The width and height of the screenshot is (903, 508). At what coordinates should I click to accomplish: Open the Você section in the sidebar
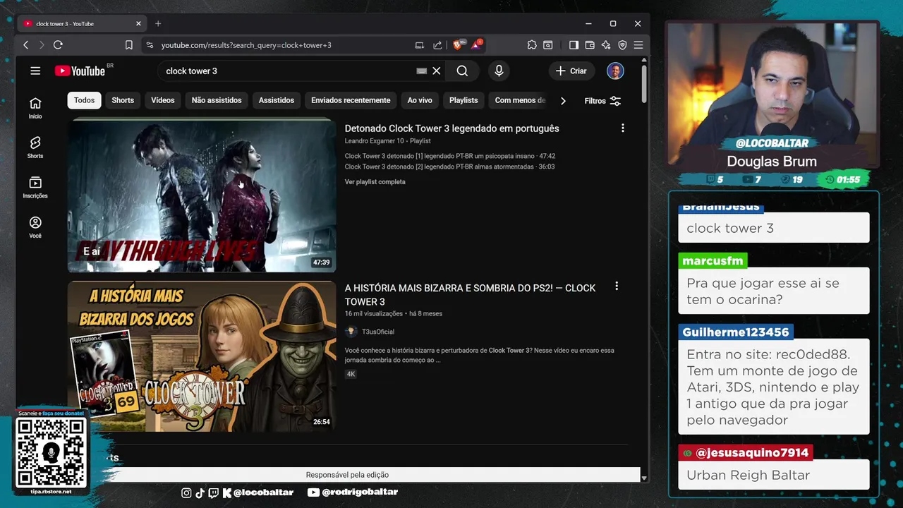coord(35,227)
